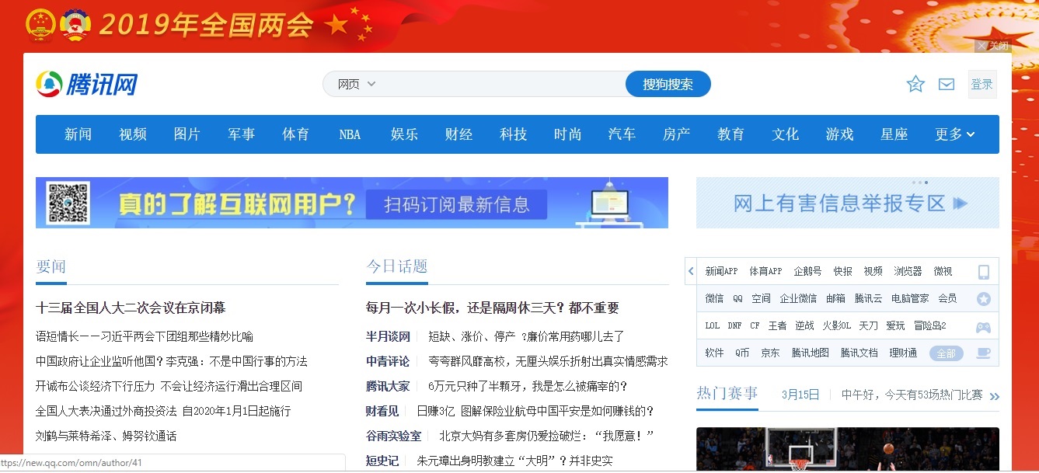Go to 娱乐 in the navigation bar
The image size is (1039, 473).
(405, 134)
